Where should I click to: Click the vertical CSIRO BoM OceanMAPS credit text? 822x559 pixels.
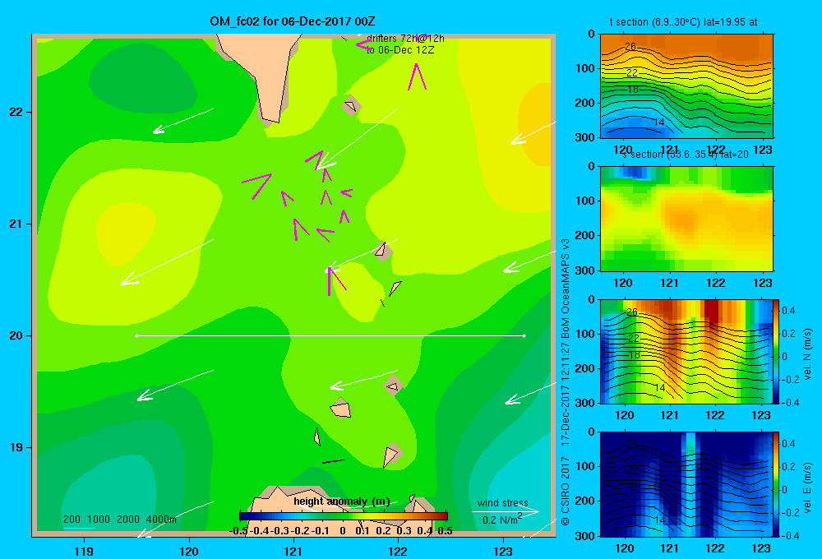tap(566, 381)
